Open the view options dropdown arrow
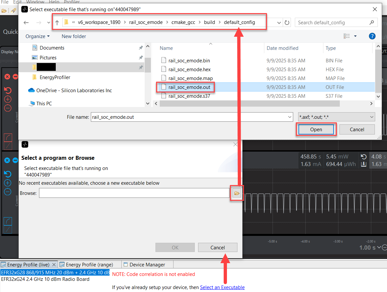Image resolution: width=387 pixels, height=292 pixels. point(355,36)
